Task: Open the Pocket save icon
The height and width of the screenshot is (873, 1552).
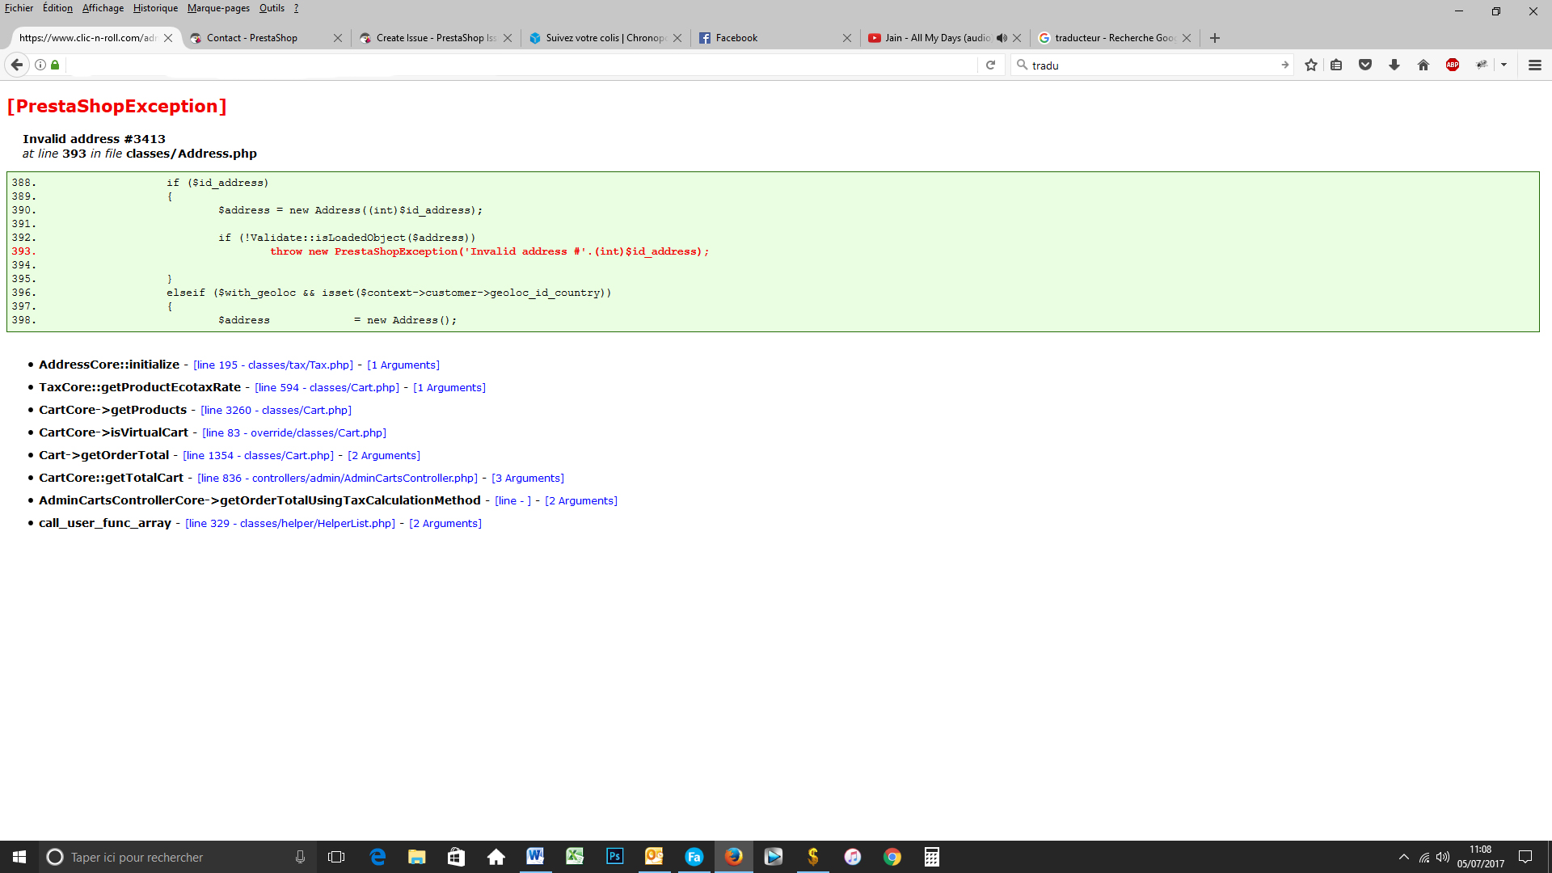Action: pos(1365,65)
